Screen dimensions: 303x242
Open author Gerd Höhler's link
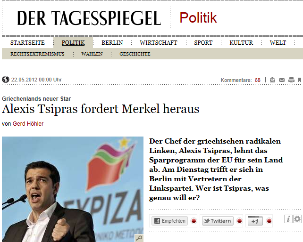point(28,124)
